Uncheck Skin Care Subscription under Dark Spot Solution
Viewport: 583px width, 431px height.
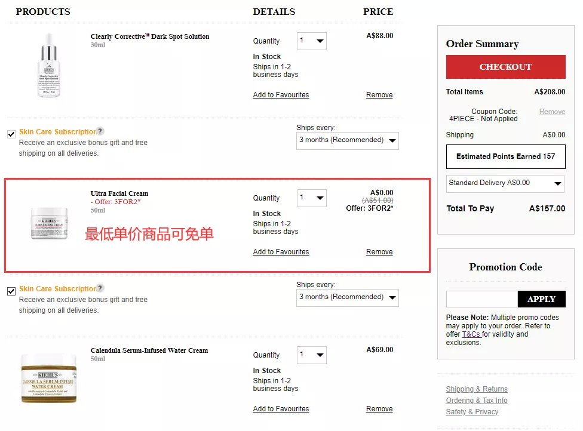[x=11, y=134]
